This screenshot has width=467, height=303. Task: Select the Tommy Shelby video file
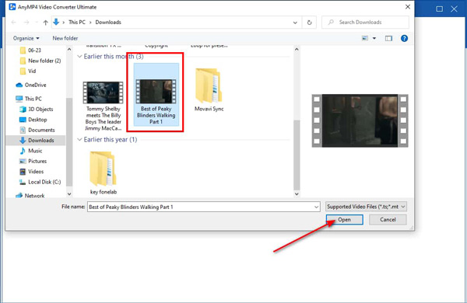[x=103, y=106]
